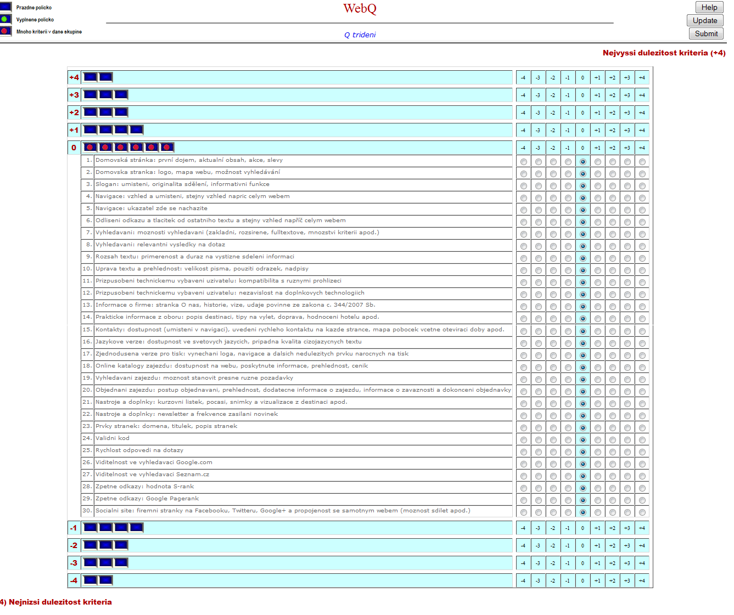
Task: Click the first empty slot icon in the -2 group
Action: 91,545
